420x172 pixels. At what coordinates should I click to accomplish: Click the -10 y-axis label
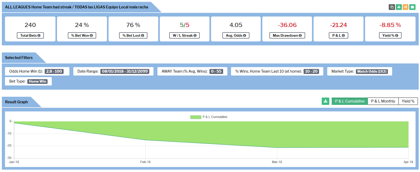(x=9, y=133)
